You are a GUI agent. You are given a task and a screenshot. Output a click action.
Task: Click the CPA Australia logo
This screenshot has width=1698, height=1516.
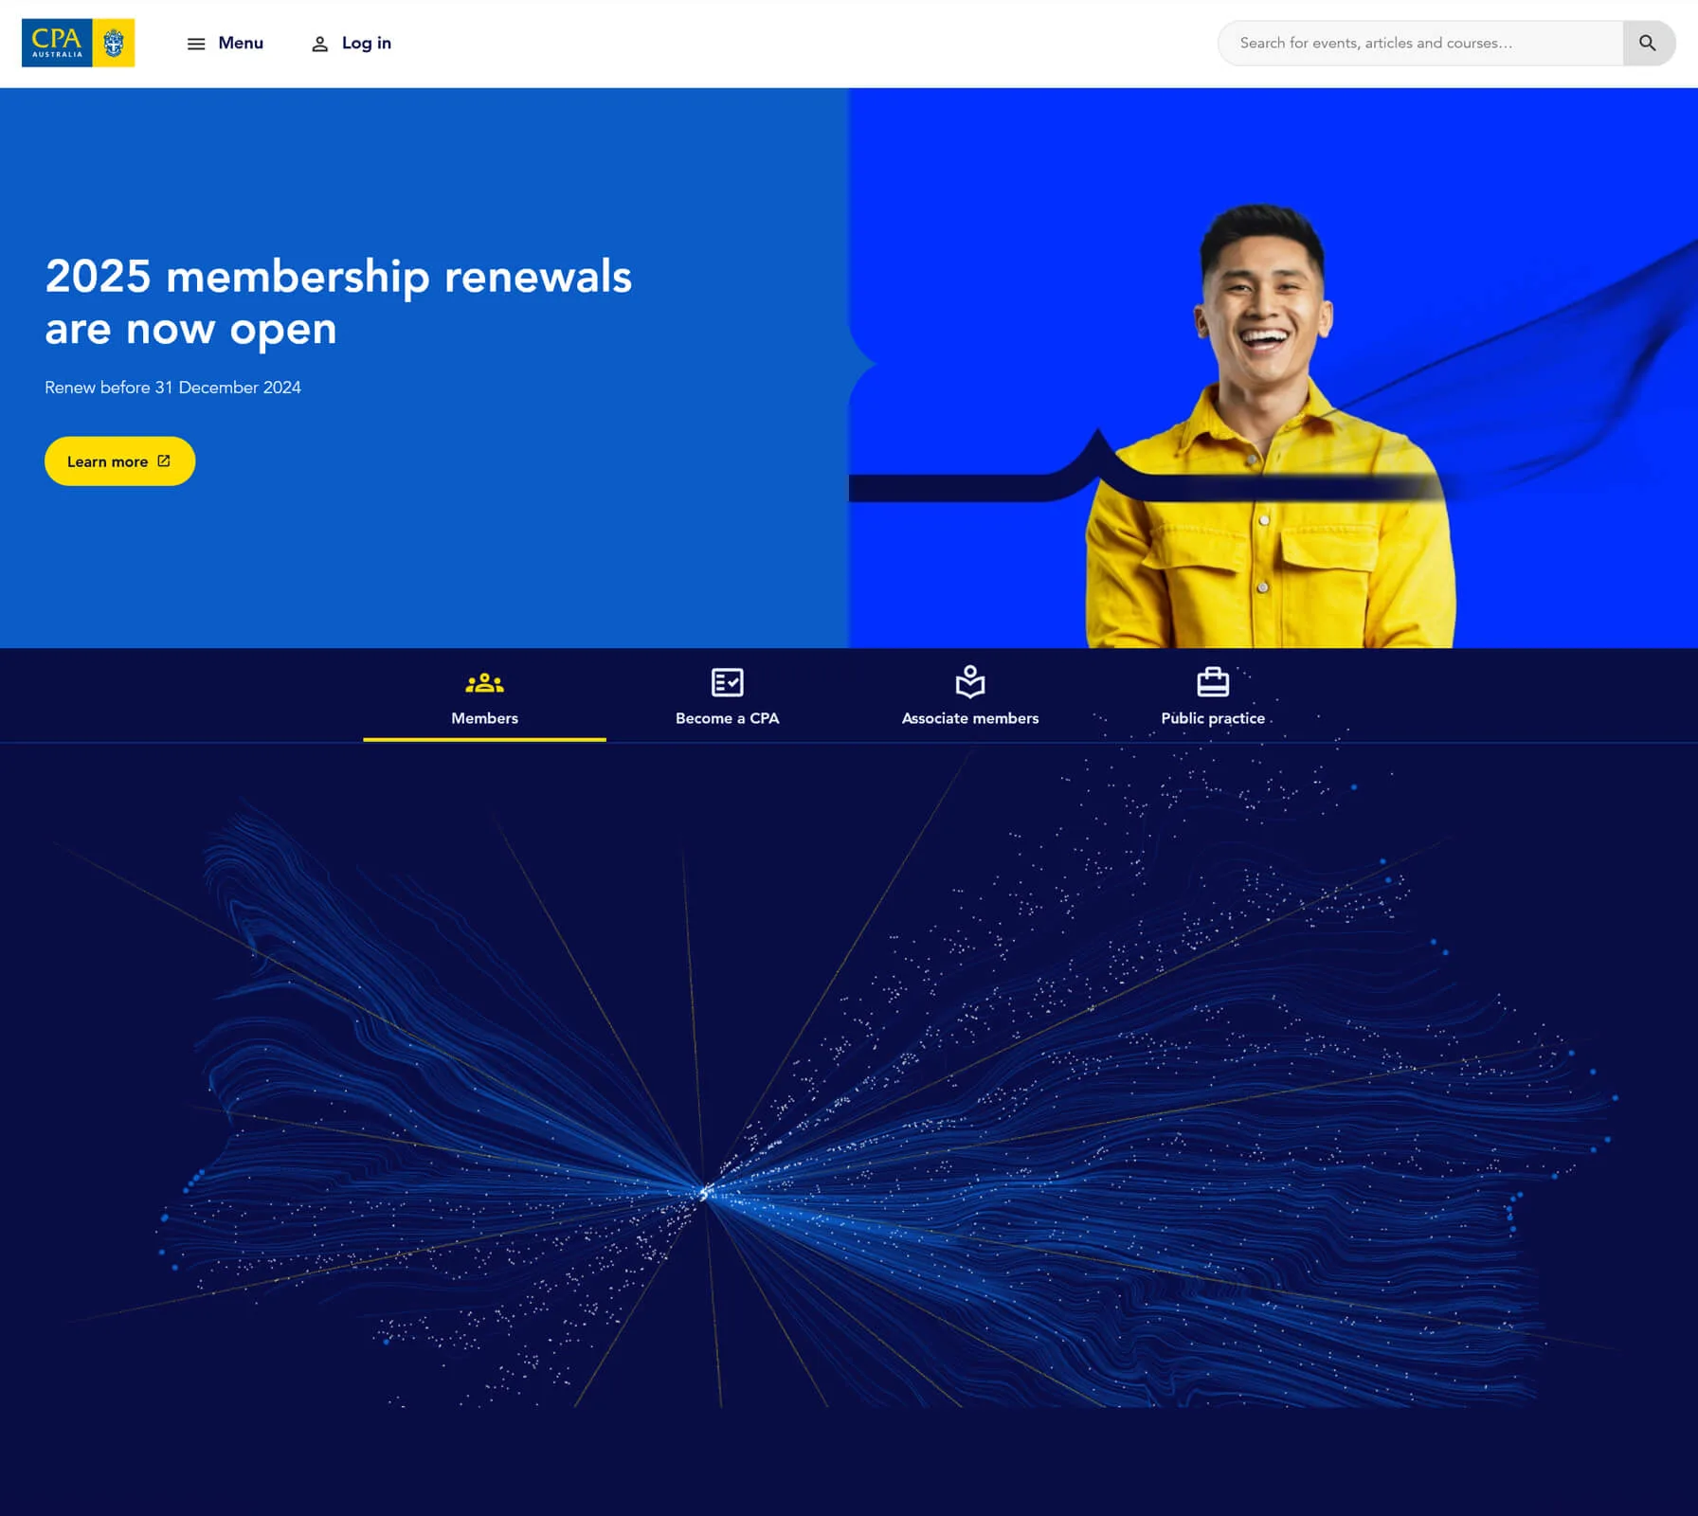[78, 43]
